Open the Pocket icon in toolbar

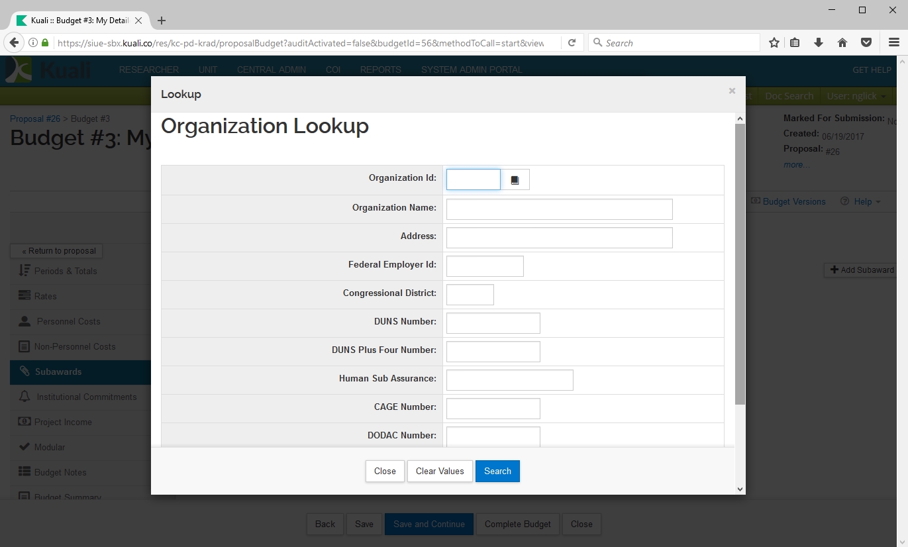[866, 43]
